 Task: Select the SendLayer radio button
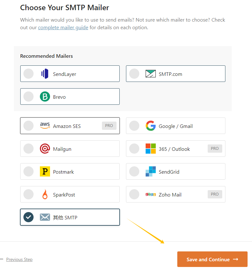point(28,74)
